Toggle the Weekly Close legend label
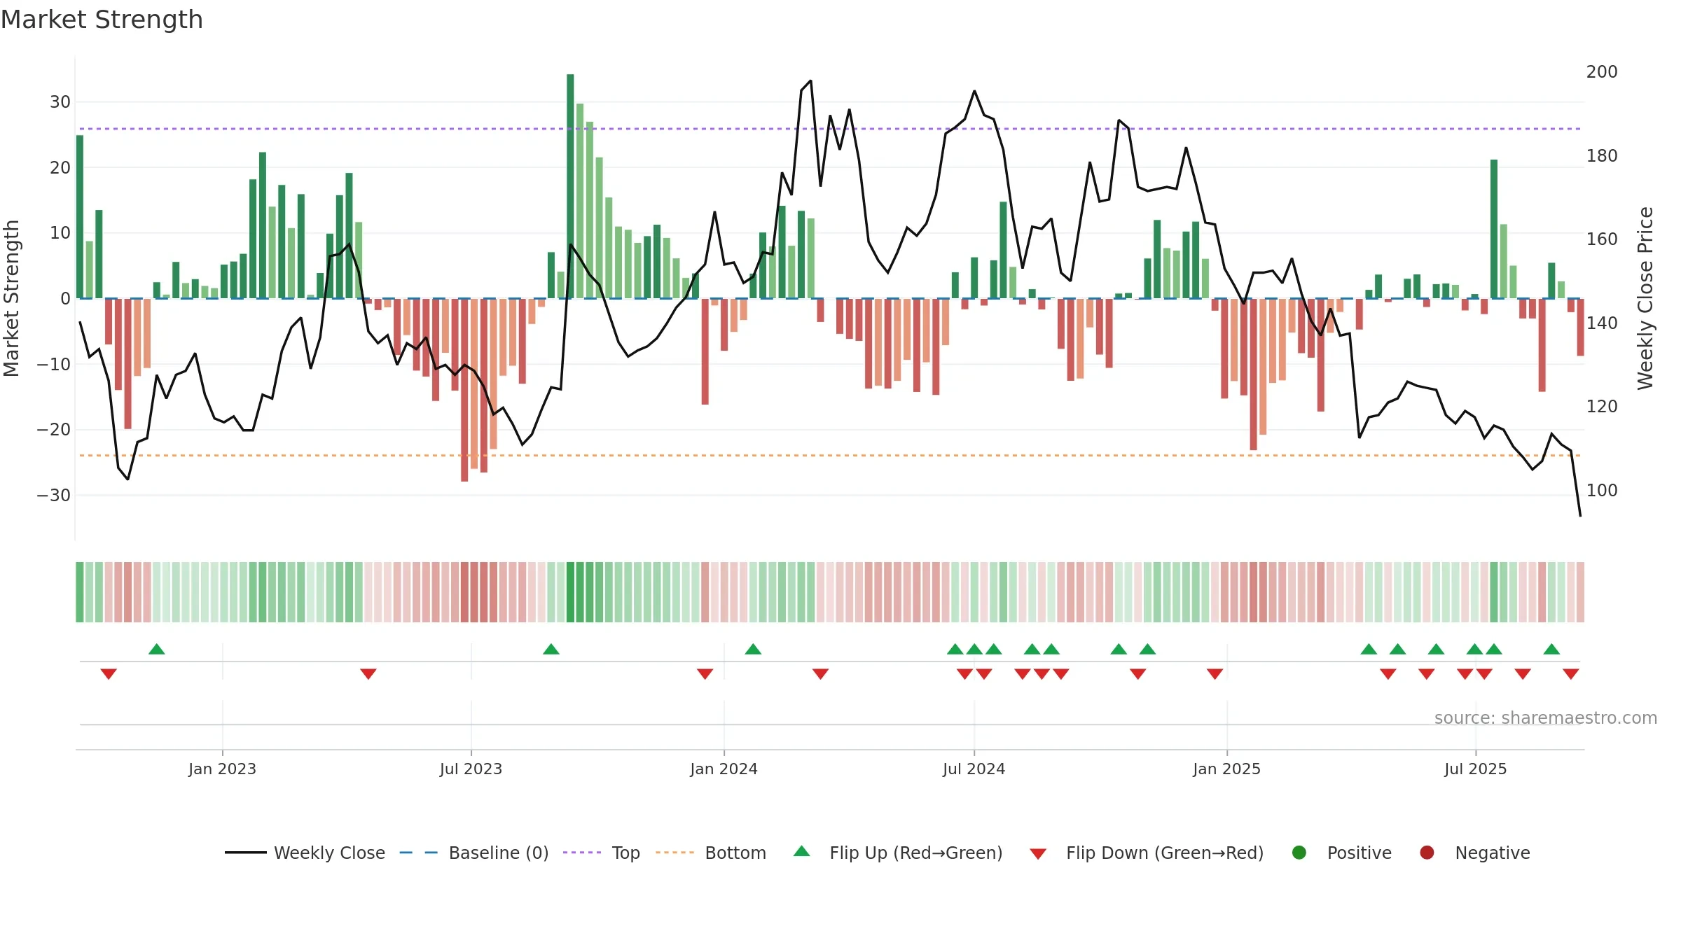Image resolution: width=1681 pixels, height=945 pixels. tap(329, 853)
